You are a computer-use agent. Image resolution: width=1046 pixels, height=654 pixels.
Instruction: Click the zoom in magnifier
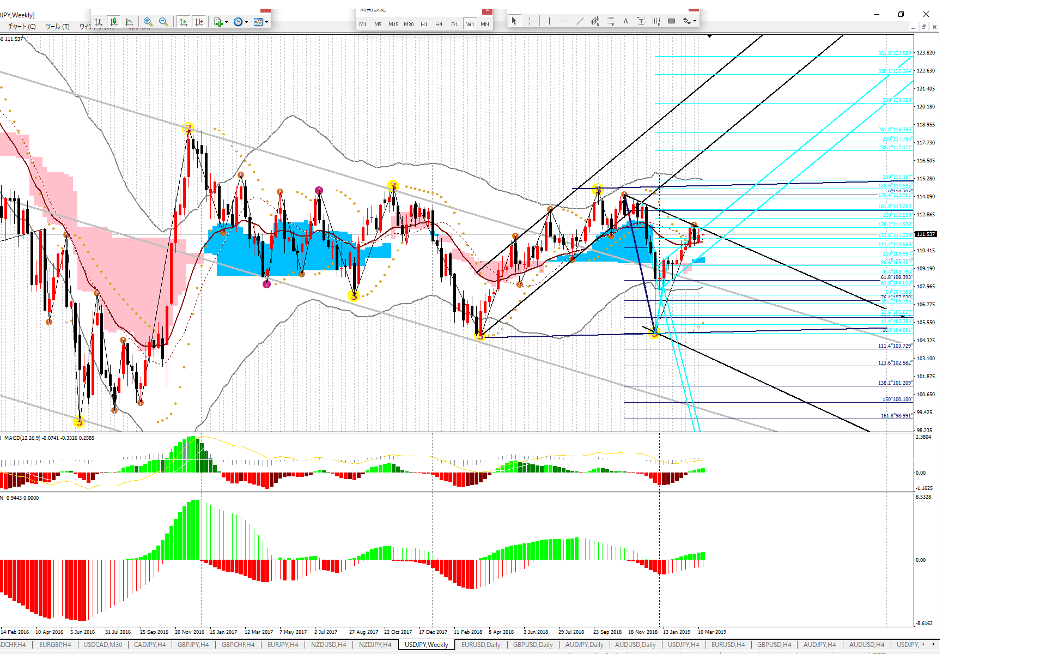(148, 22)
